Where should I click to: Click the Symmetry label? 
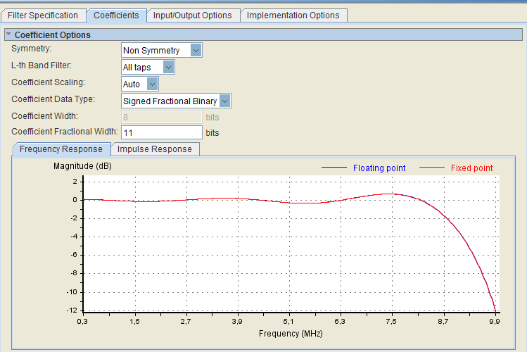pyautogui.click(x=31, y=49)
